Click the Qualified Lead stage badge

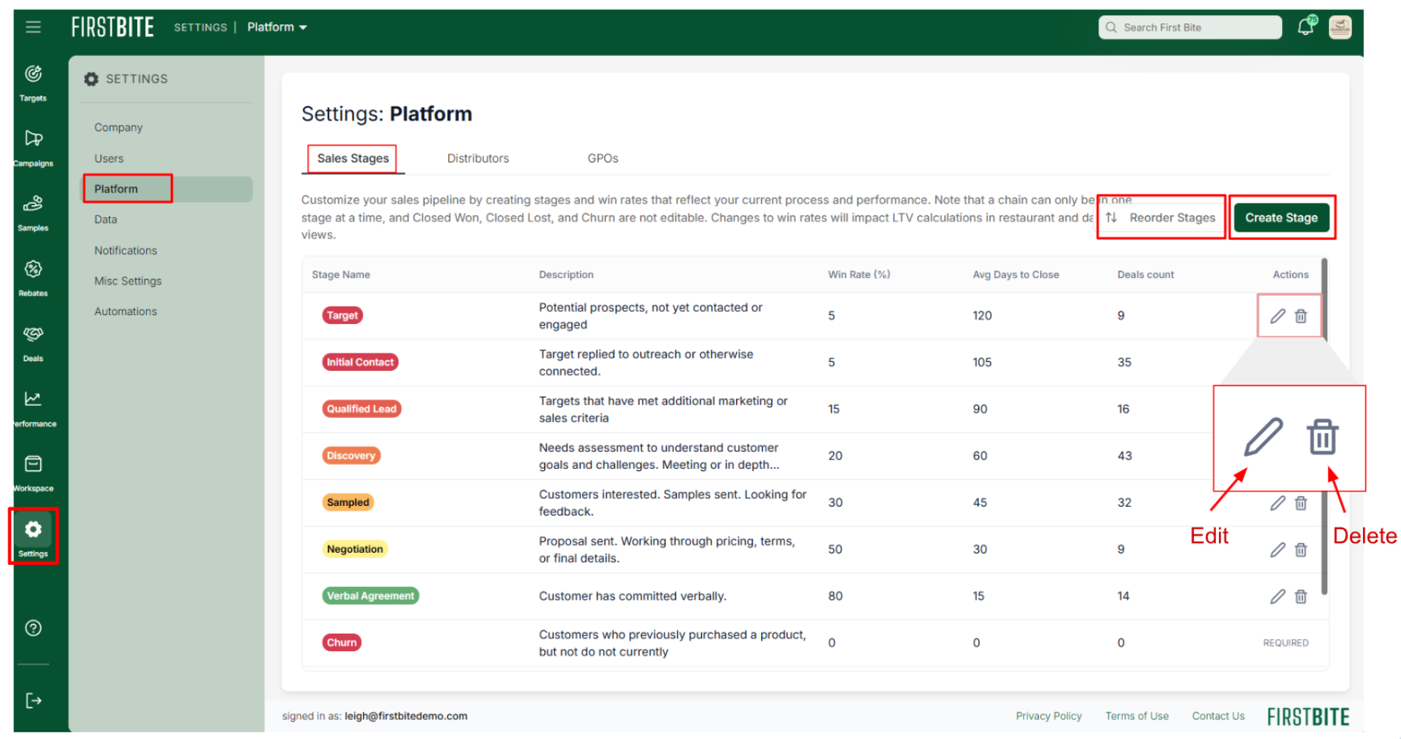tap(362, 409)
